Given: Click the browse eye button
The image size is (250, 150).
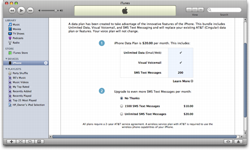Looking at the screenshot, I should point(228,142).
